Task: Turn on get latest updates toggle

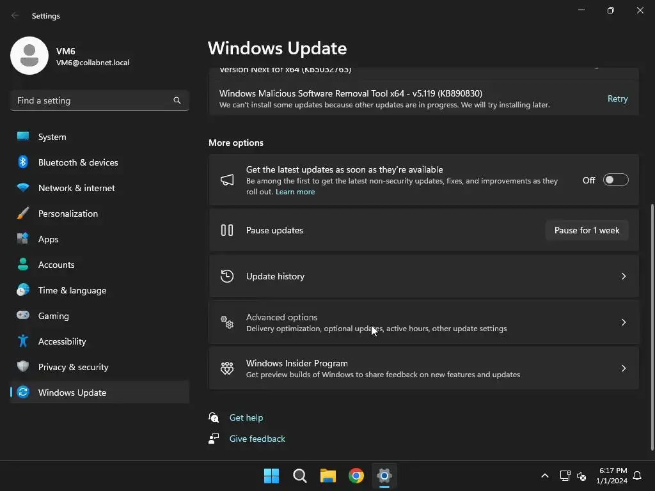Action: click(x=616, y=180)
